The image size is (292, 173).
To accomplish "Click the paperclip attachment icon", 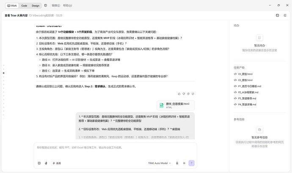I will click(46, 163).
